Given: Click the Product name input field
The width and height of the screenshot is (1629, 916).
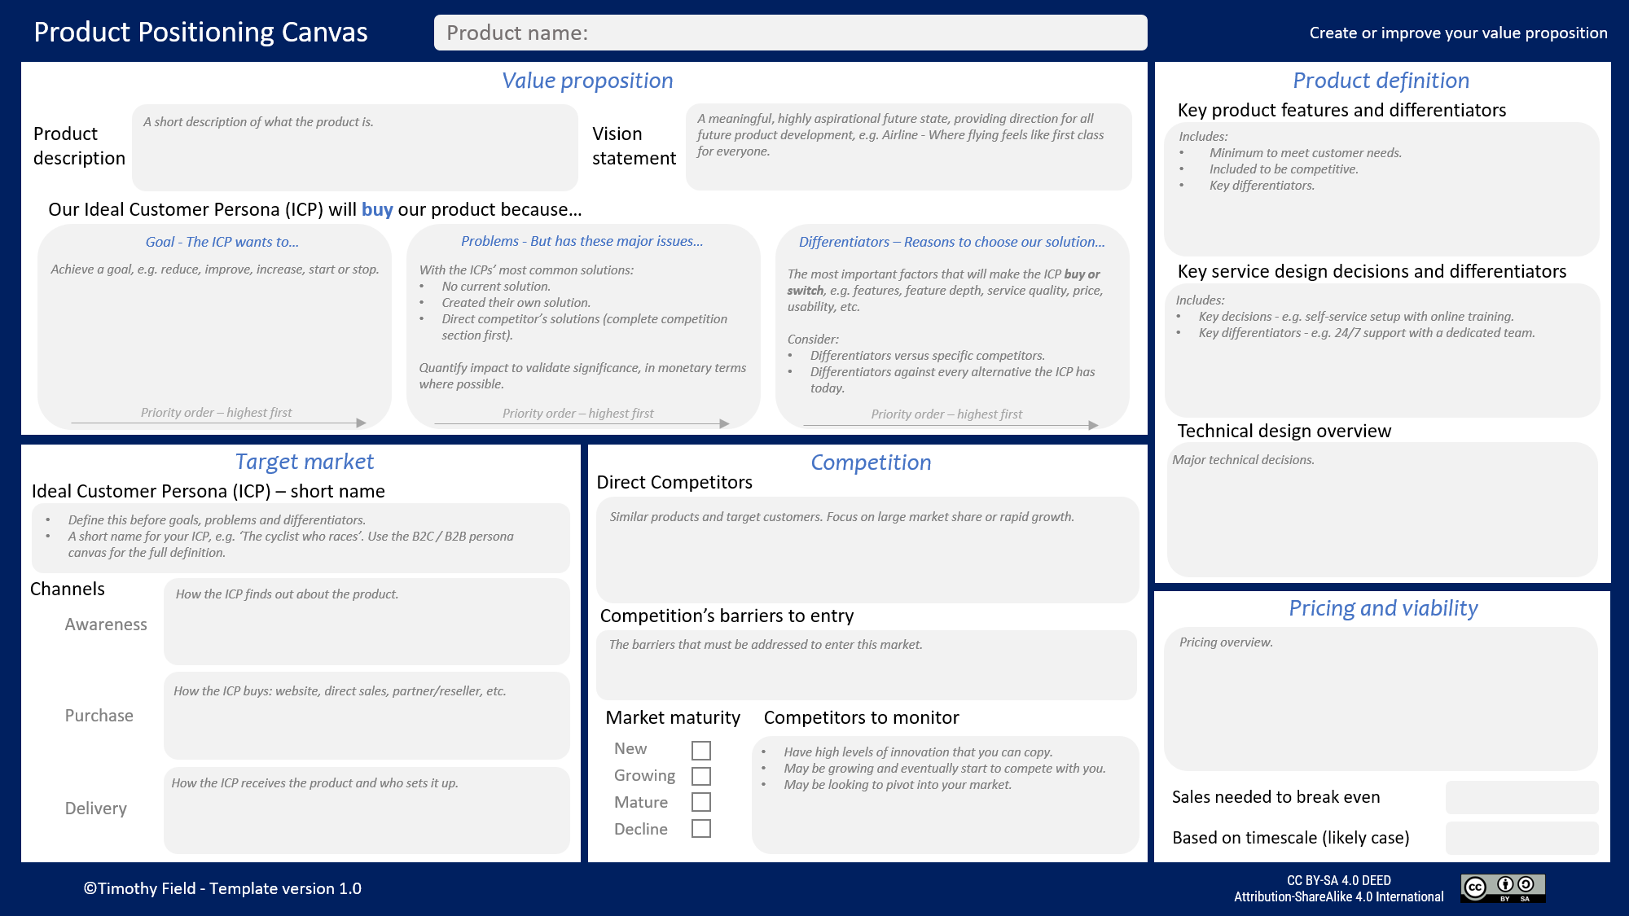Looking at the screenshot, I should tap(790, 33).
